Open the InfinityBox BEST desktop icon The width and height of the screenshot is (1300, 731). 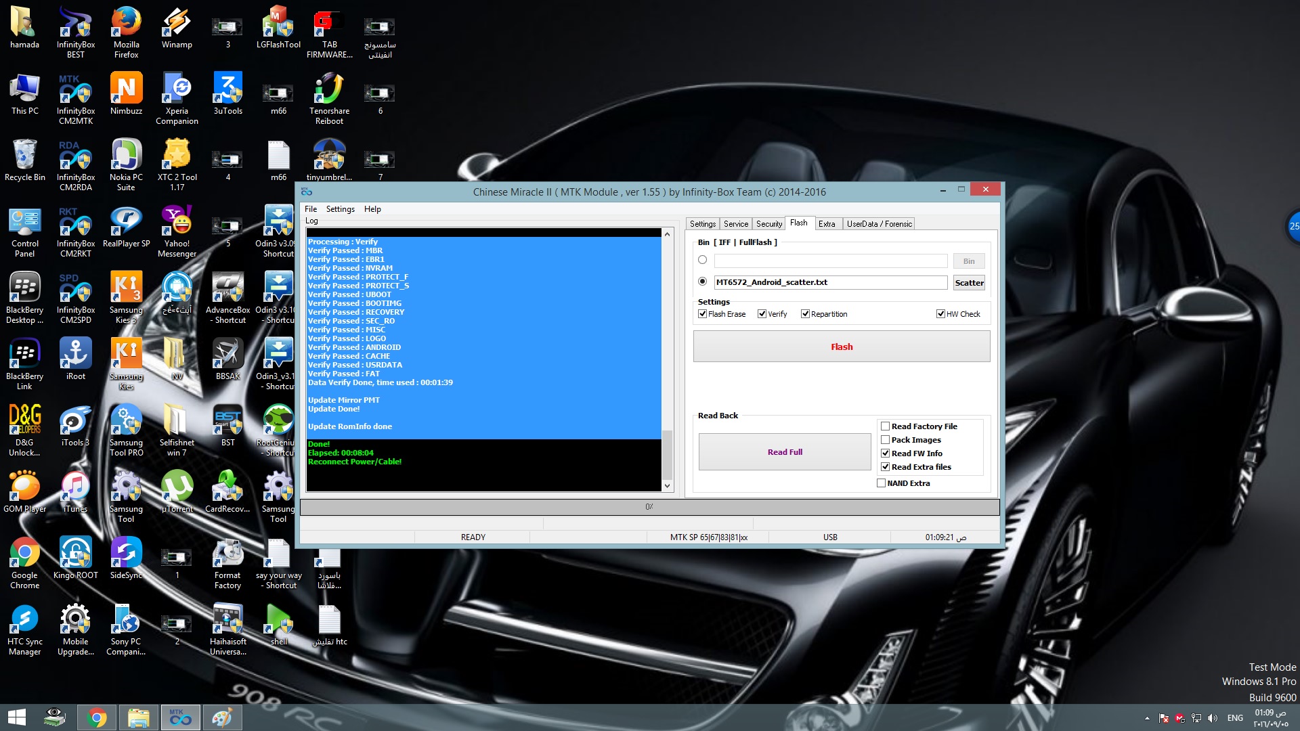point(75,32)
